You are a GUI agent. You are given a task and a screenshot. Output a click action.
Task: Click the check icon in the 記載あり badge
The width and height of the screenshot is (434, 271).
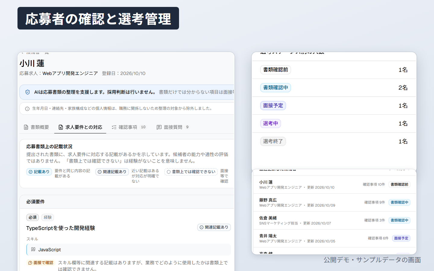[x=30, y=172]
